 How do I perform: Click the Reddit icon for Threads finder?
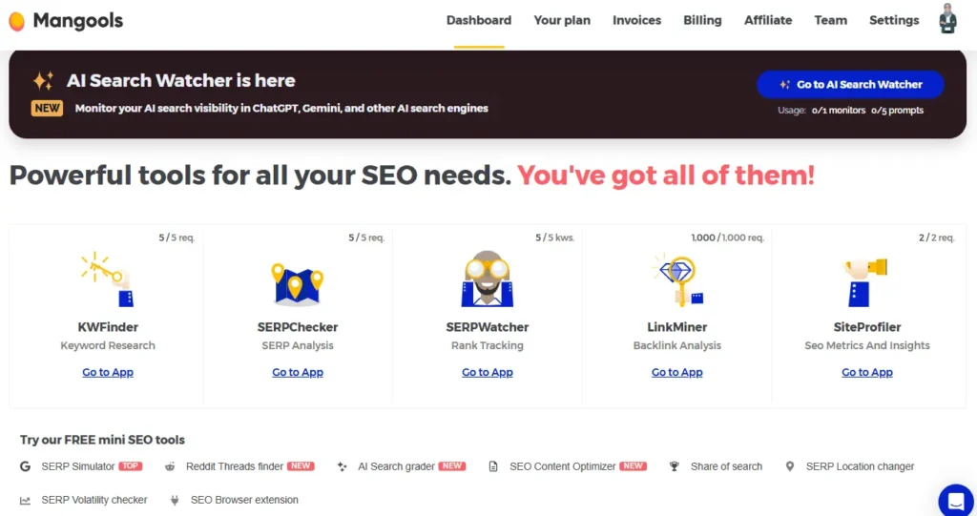(170, 466)
